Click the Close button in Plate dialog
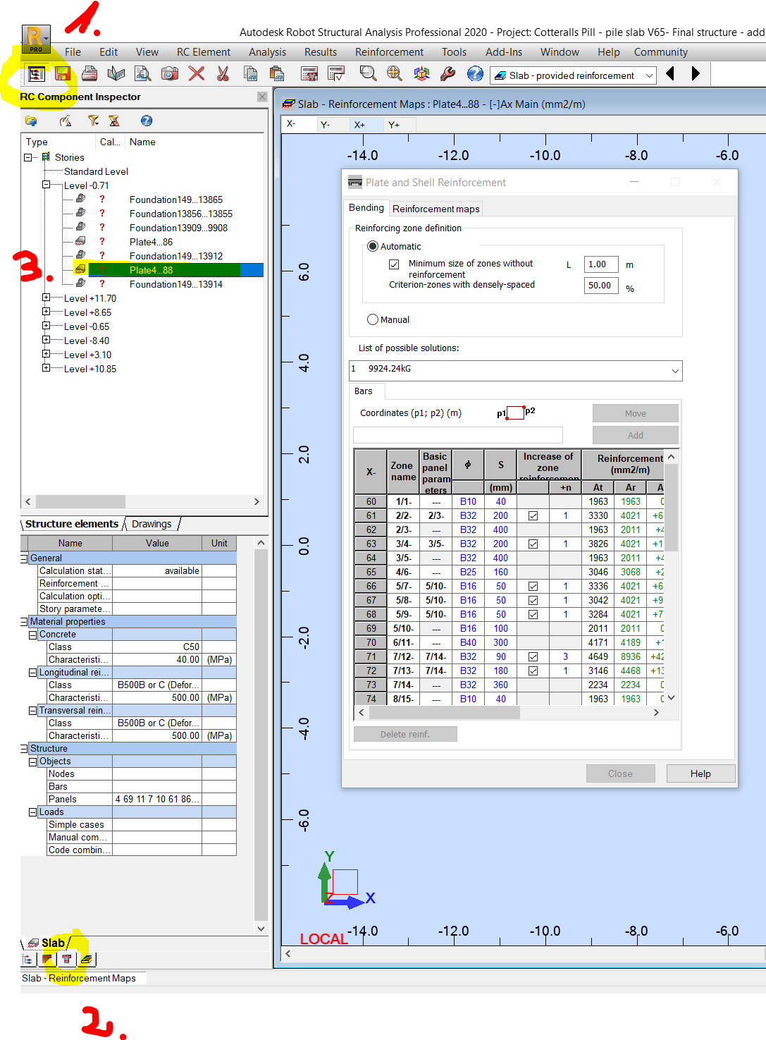The width and height of the screenshot is (766, 1040). 619,773
